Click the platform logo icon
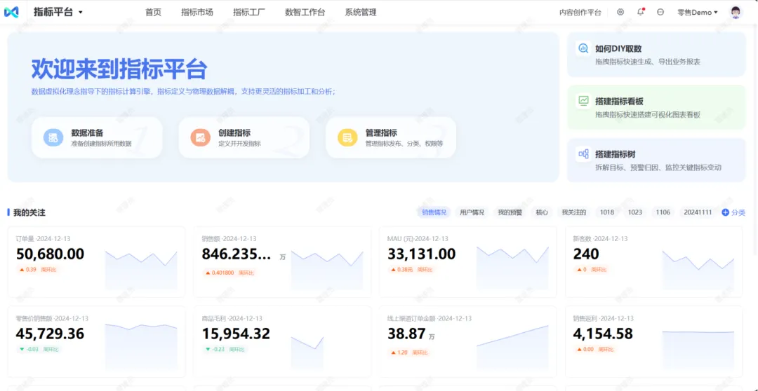 (11, 12)
